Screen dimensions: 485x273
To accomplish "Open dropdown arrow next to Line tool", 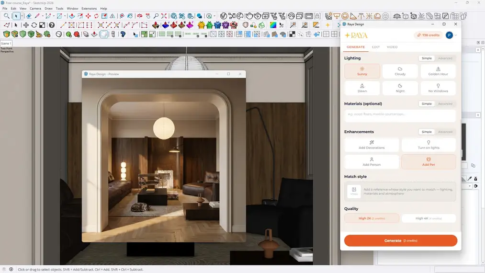I will tap(43, 16).
